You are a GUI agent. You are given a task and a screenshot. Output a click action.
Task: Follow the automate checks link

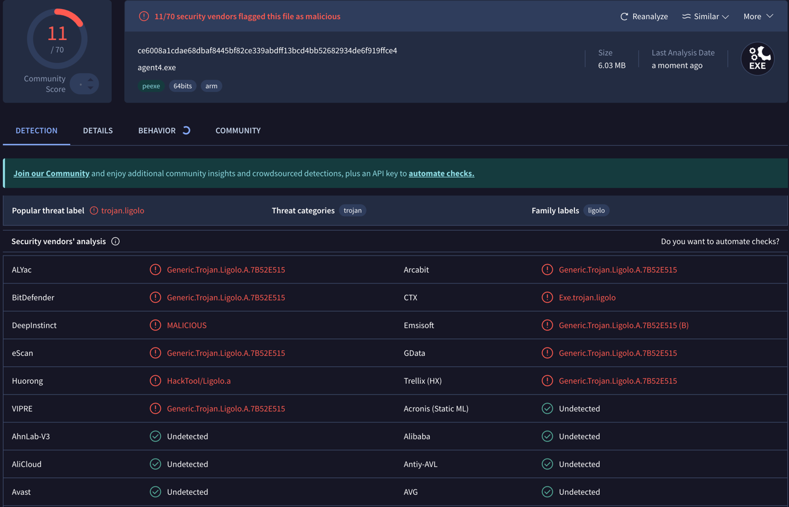441,173
